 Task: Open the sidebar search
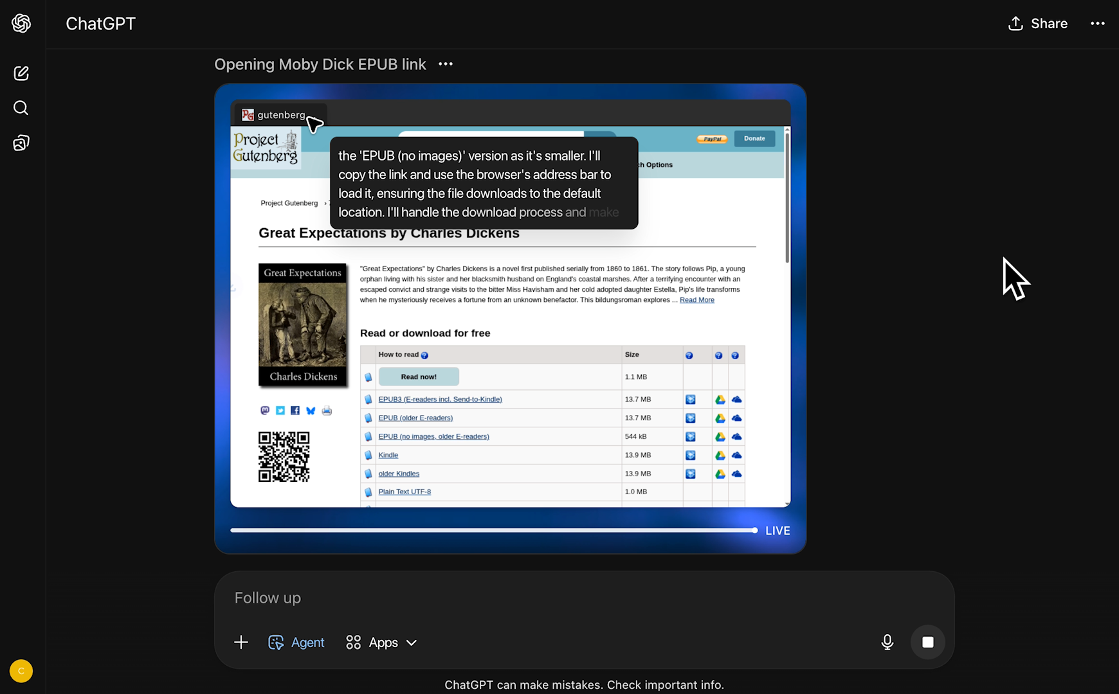(21, 108)
